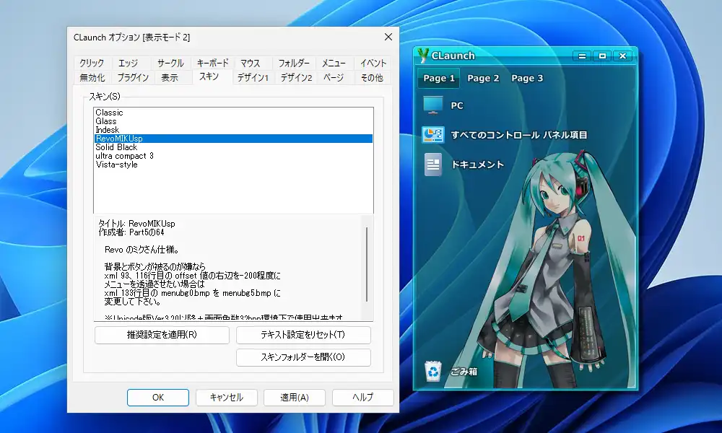Open the プラグイン tab
The width and height of the screenshot is (722, 433).
click(133, 78)
